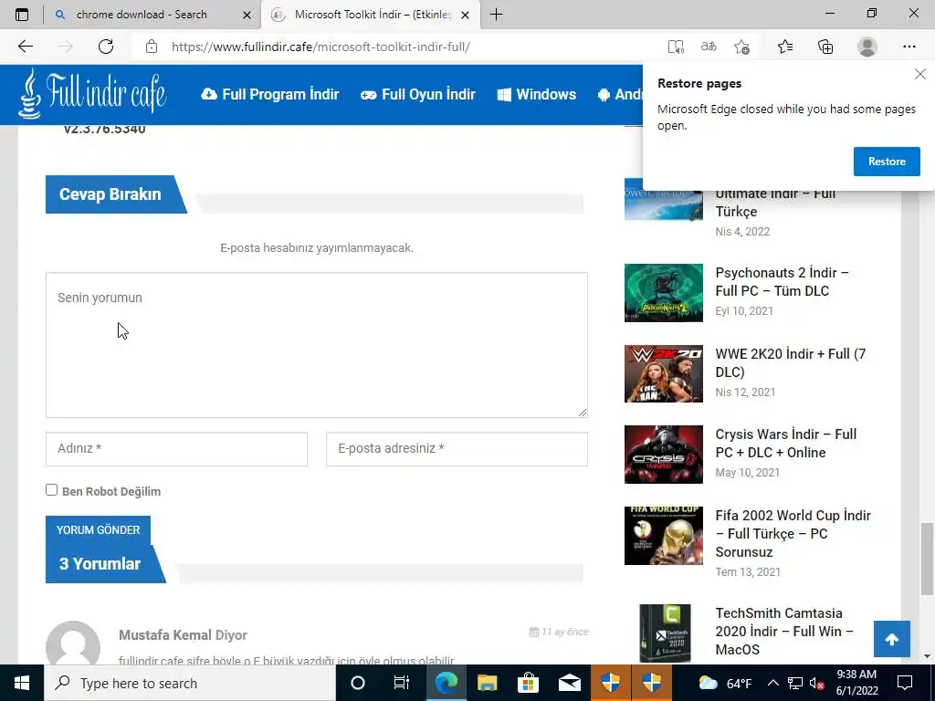This screenshot has width=935, height=701.
Task: Open Edge Settings and more menu
Action: click(909, 47)
